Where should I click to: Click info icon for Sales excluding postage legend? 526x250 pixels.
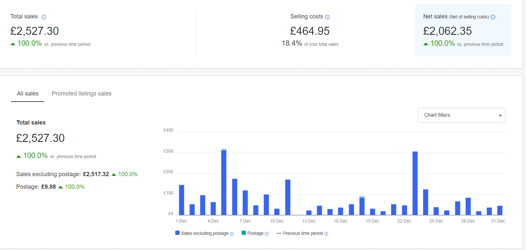click(232, 234)
